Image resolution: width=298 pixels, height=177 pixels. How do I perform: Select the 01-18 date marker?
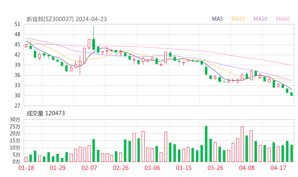click(26, 168)
